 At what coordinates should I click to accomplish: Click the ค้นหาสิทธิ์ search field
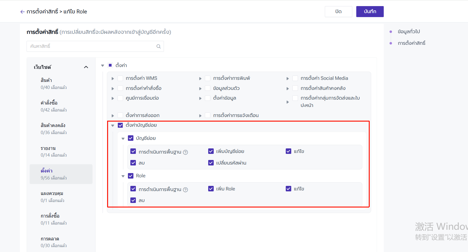click(92, 46)
